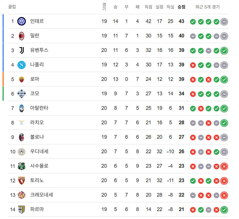The height and width of the screenshot is (219, 239).
Task: Click the AC Milan crest icon
Action: tap(22, 36)
